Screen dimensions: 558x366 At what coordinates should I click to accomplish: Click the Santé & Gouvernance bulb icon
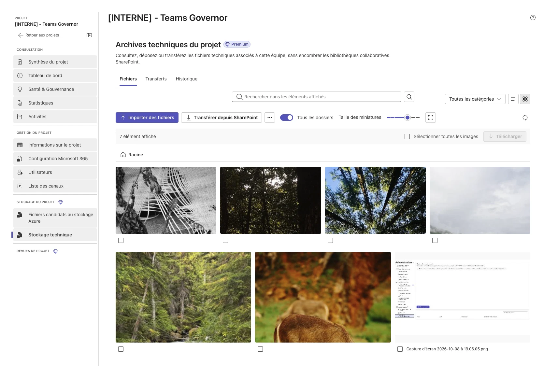click(x=20, y=89)
